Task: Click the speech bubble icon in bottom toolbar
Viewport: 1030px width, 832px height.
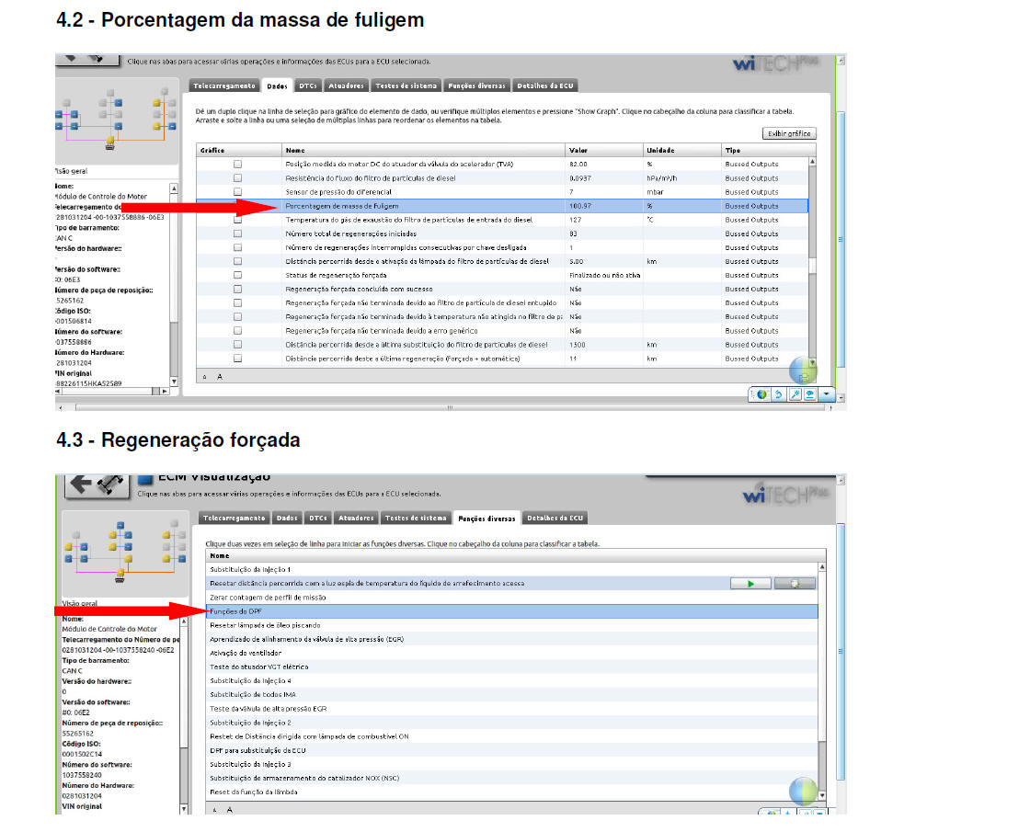Action: [x=810, y=394]
